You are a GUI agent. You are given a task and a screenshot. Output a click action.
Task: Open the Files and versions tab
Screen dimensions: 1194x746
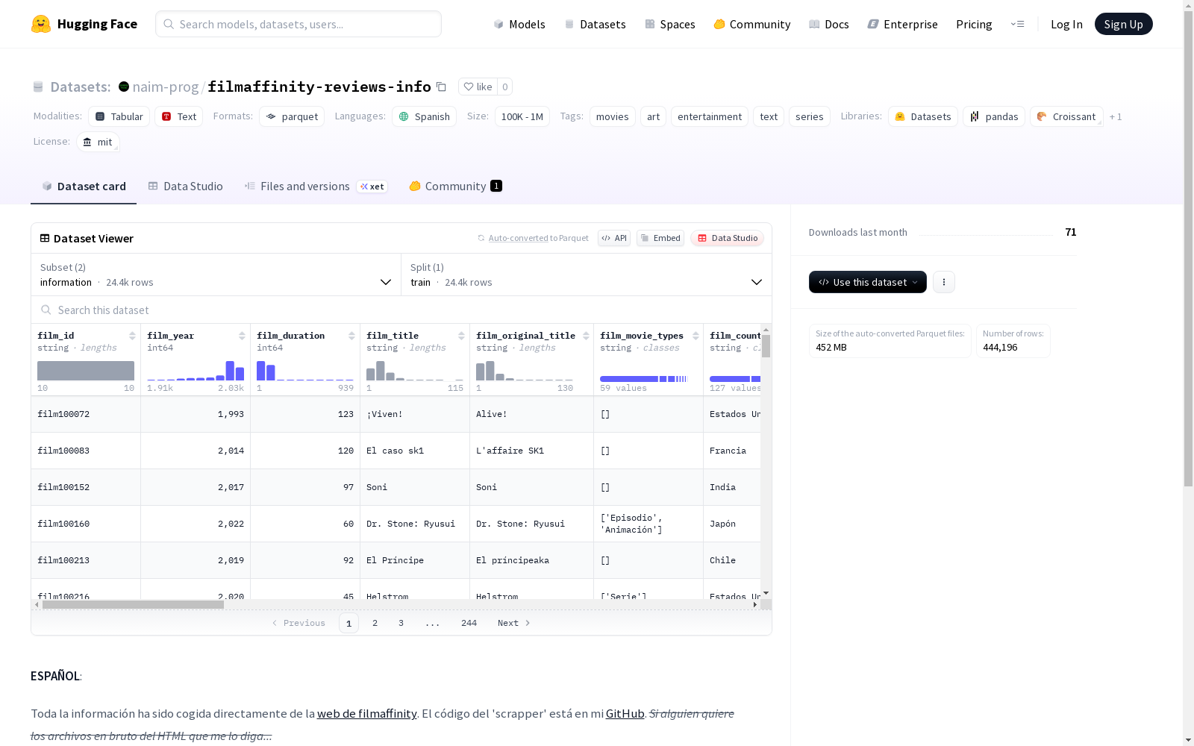tap(316, 186)
